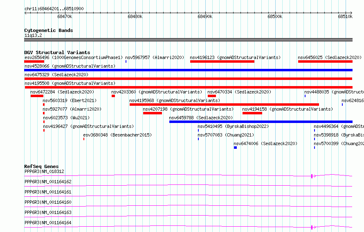Screen dimensions: 364x232
Task: Click the nsv6456025 (Sedlazeck2020) label
Action: tap(330, 57)
